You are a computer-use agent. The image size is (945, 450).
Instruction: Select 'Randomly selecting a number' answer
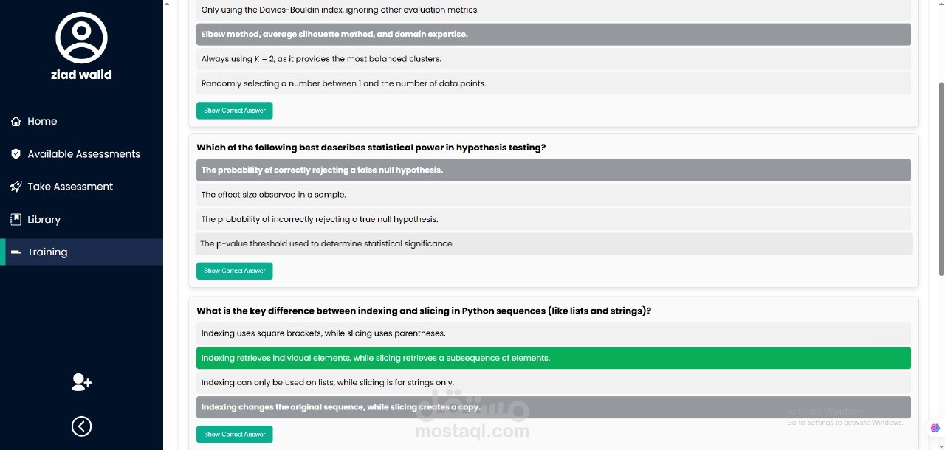(553, 83)
